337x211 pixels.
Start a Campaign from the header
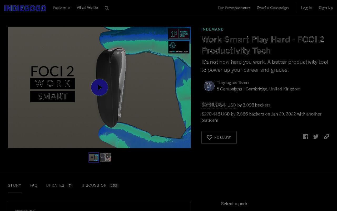coord(273,8)
